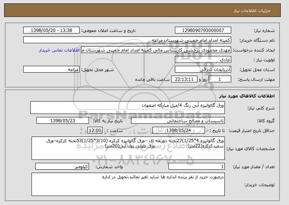Viewport: 289px width, 205px height.
Task: Click the اولویت نیاز field showing عادی
Action: [203, 60]
